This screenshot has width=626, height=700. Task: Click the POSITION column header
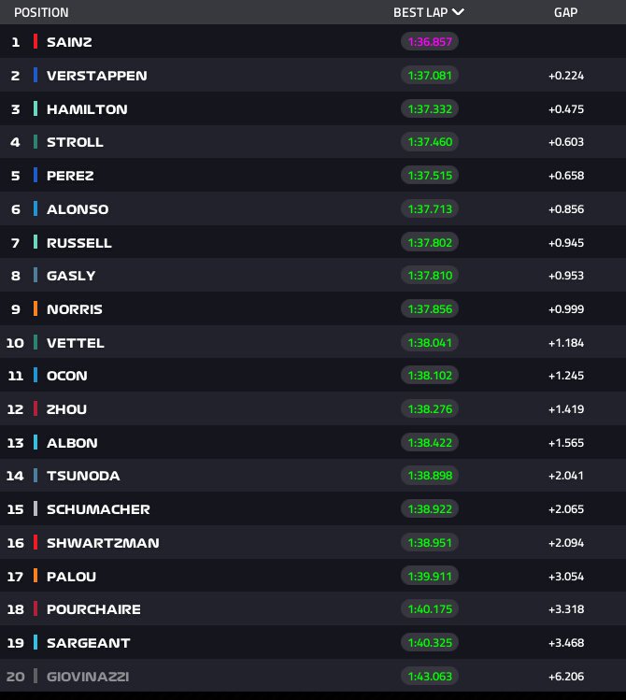coord(41,12)
